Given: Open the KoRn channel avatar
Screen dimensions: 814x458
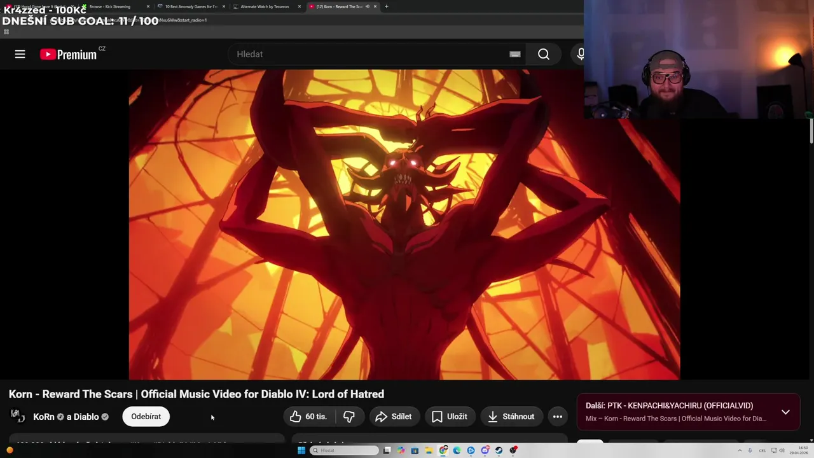Looking at the screenshot, I should point(17,417).
